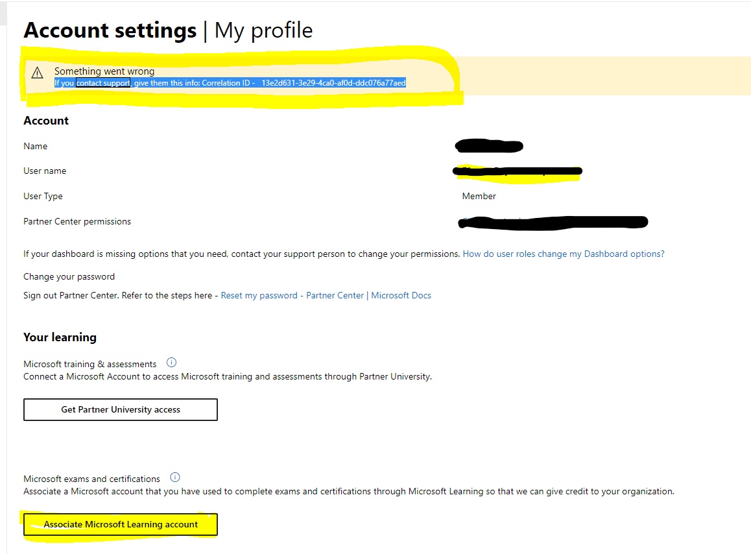Click the 'Partner Center permissions' label
Image resolution: width=751 pixels, height=554 pixels.
point(77,221)
